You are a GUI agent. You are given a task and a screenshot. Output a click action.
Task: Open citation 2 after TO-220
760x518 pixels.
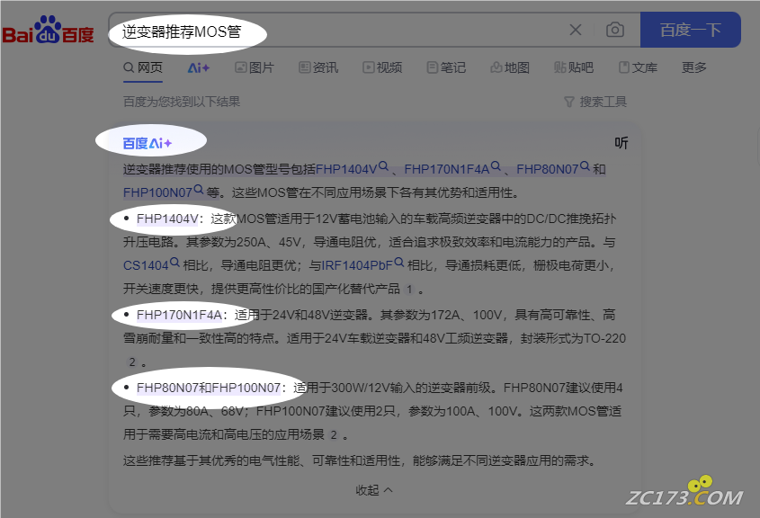132,362
